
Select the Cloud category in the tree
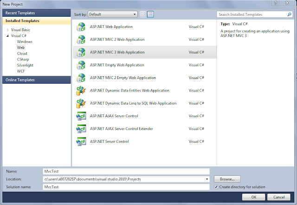(22, 53)
